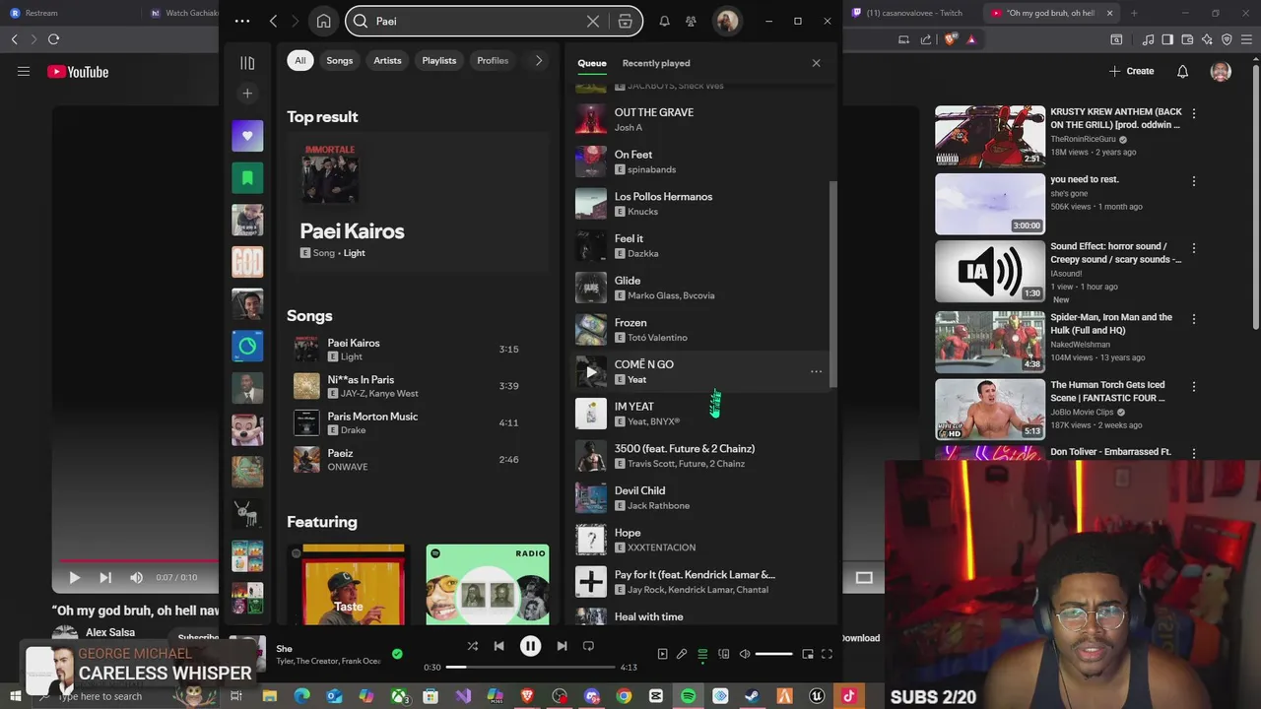
Task: Open Google Chrome from Windows taskbar
Action: click(x=624, y=696)
